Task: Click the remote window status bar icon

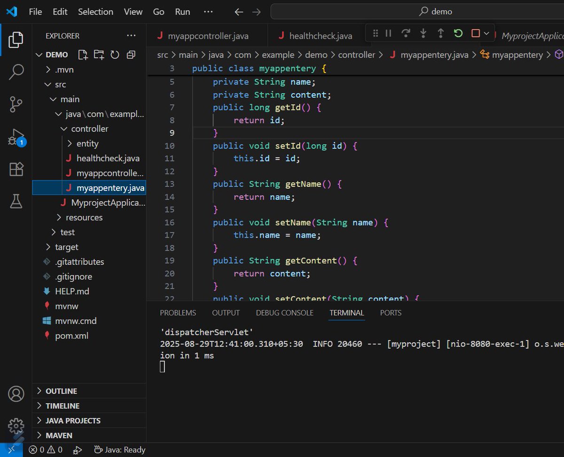Action: 11,450
